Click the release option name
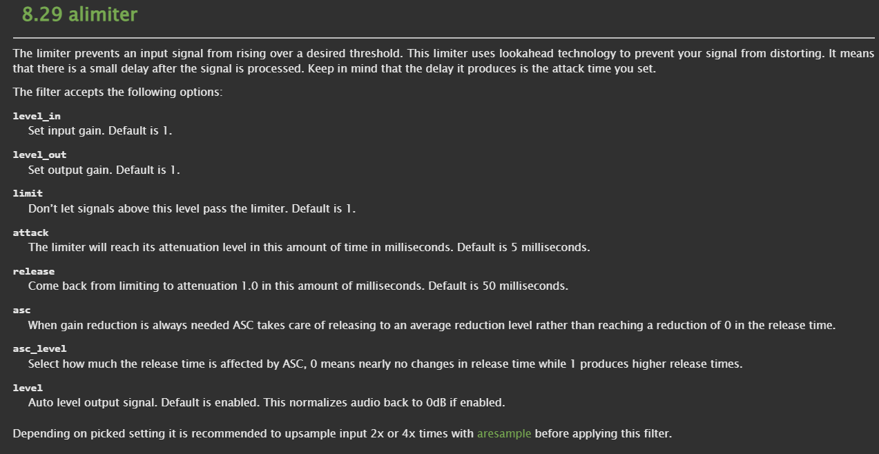 point(34,271)
